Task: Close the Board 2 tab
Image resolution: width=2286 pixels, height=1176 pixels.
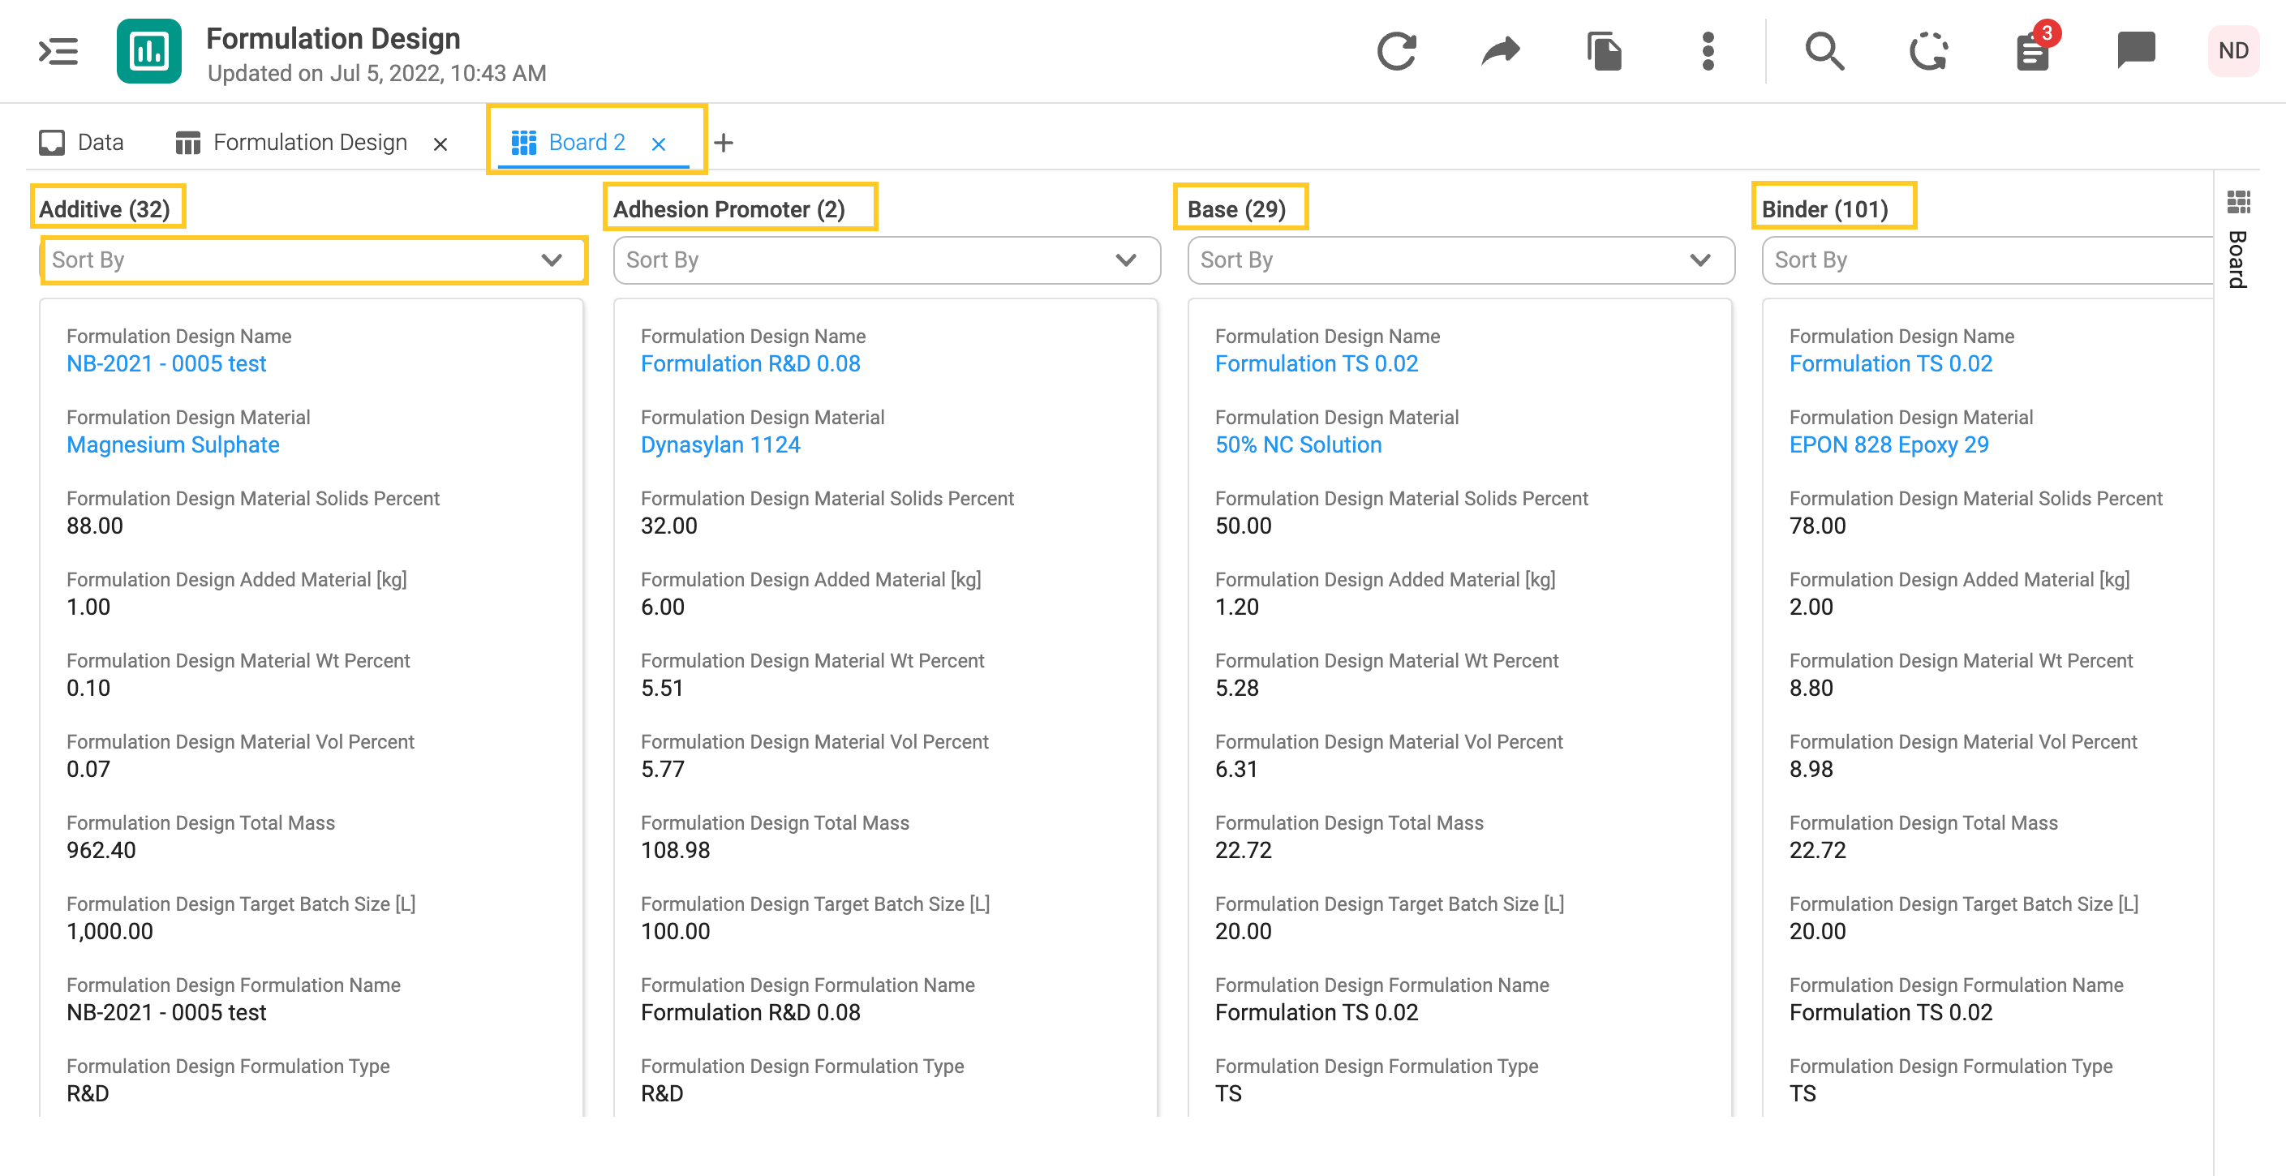Action: pos(659,144)
